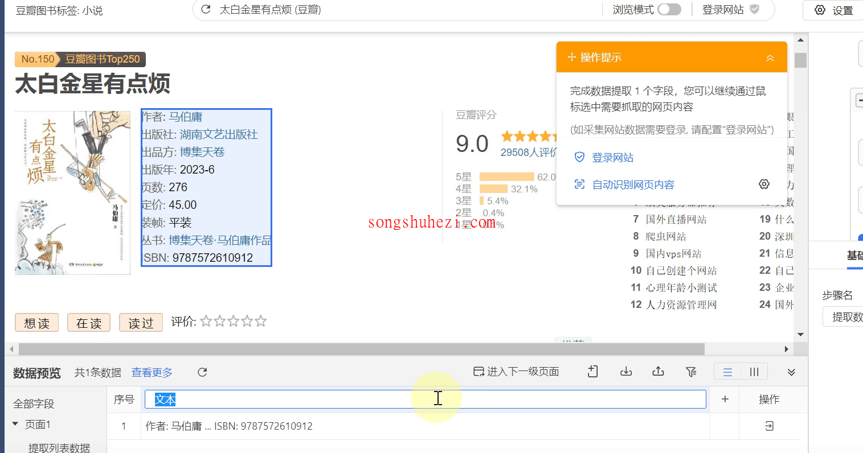Image resolution: width=863 pixels, height=453 pixels.
Task: Select 登录网站 in the tips panel
Action: pyautogui.click(x=613, y=158)
